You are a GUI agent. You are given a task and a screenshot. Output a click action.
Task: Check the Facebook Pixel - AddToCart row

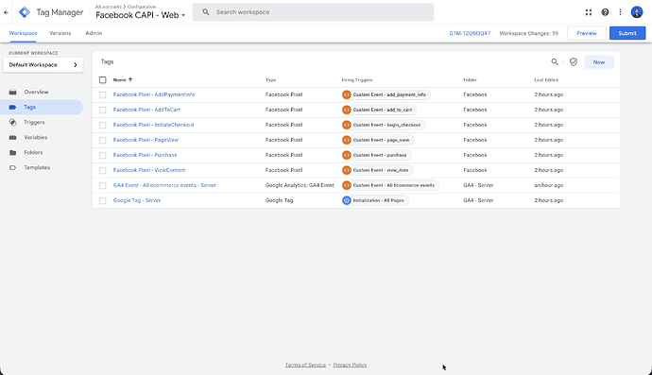[x=103, y=110]
